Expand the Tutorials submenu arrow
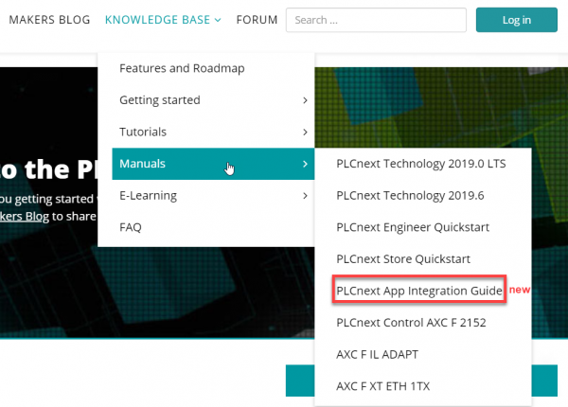 (305, 133)
